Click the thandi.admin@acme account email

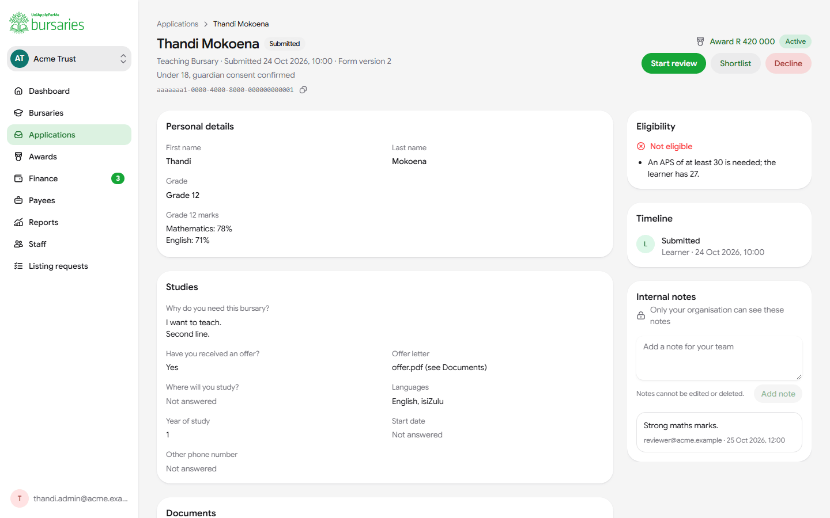coord(81,498)
